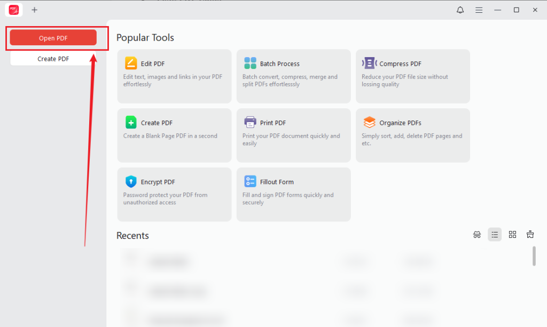Choose the Organize PDFs layers icon
Screen dimensions: 547x327
pyautogui.click(x=370, y=123)
